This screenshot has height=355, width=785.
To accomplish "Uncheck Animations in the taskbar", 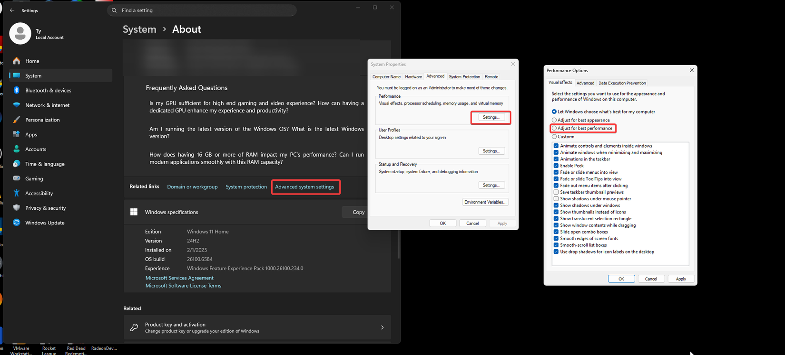I will coord(556,159).
